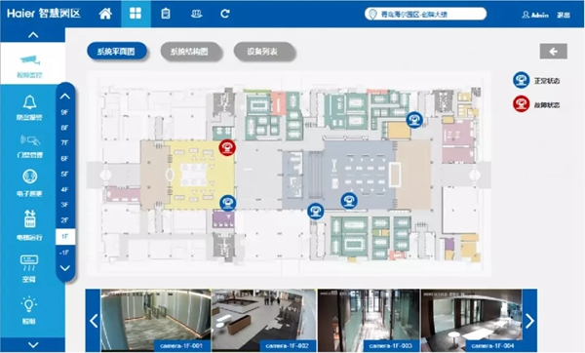Select floor 5F in floor selector
The height and width of the screenshot is (353, 585).
(x=64, y=174)
